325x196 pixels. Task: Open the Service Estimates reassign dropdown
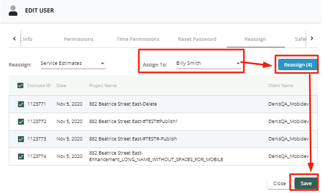(73, 63)
